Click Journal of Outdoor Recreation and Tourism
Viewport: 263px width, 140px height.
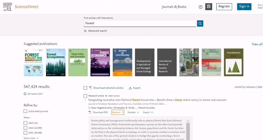pos(110,104)
